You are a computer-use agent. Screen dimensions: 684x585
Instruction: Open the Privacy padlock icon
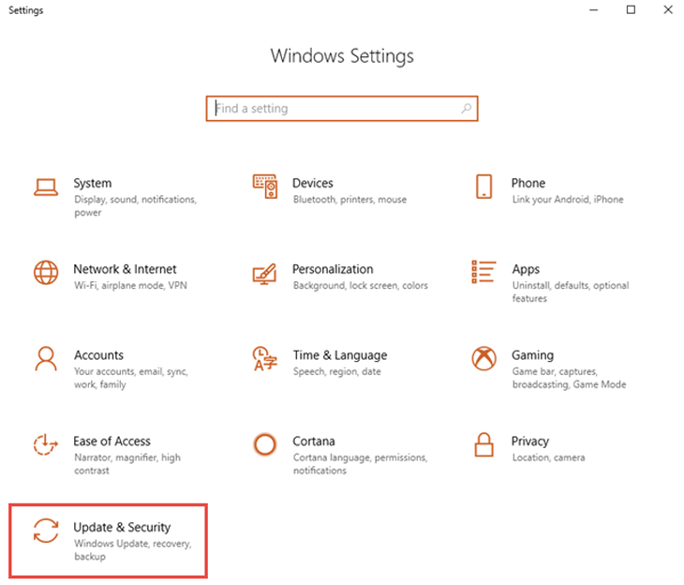point(483,444)
